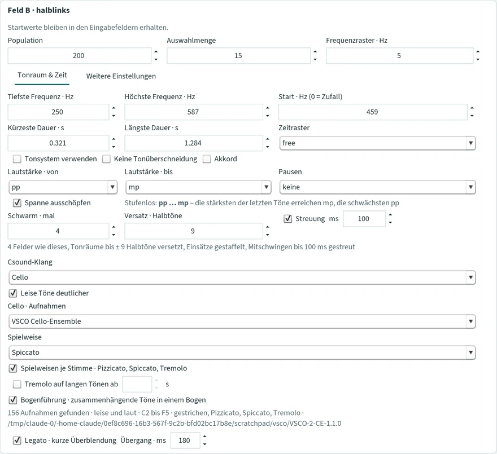Increase Frequenzraster Hz with up arrow
The width and height of the screenshot is (497, 454).
478,52
